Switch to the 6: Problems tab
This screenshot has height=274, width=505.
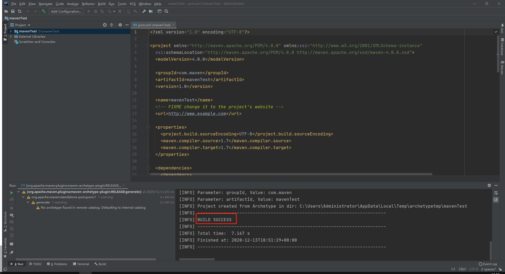tap(57, 264)
